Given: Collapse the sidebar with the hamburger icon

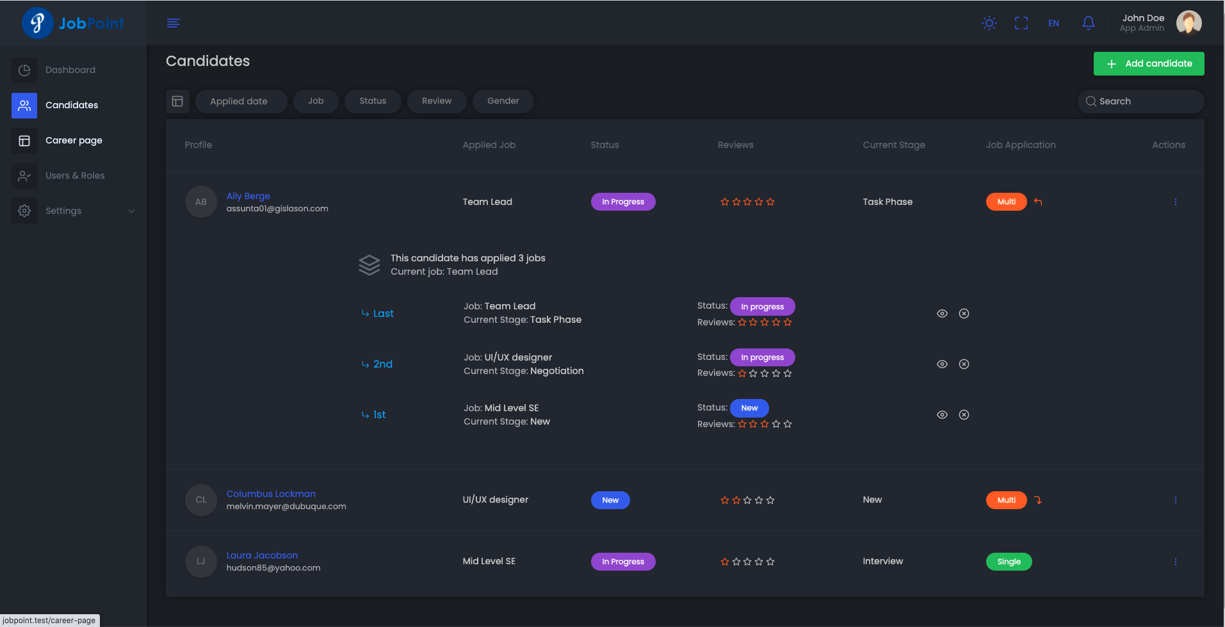Looking at the screenshot, I should point(173,23).
